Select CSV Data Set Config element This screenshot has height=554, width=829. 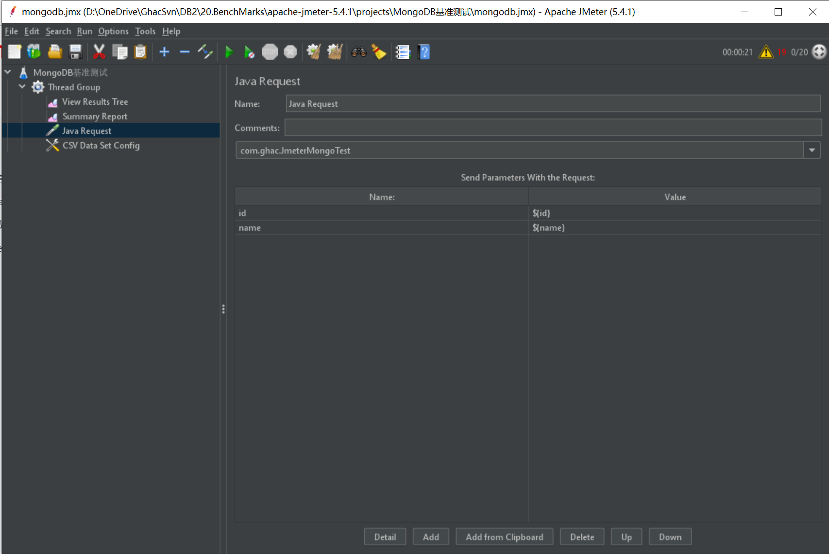101,146
